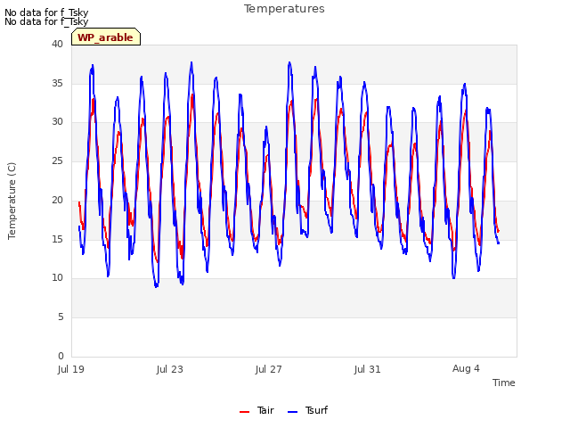This screenshot has height=428, width=570.
Task: Click the red Tair legend color marker
Action: (x=244, y=412)
